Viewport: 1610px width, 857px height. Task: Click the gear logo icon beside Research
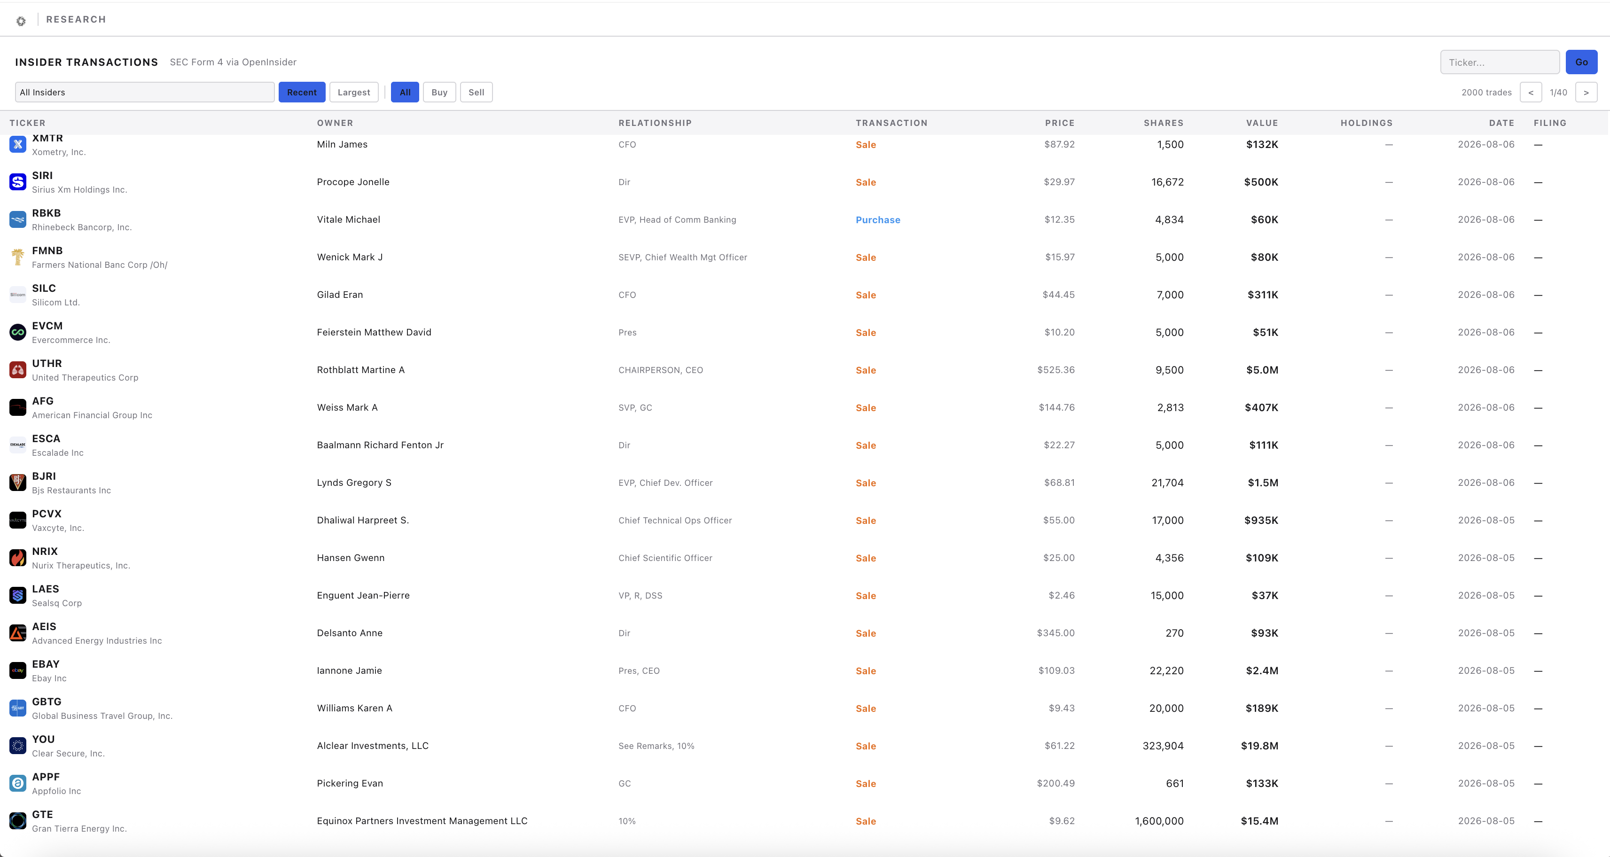[x=21, y=21]
